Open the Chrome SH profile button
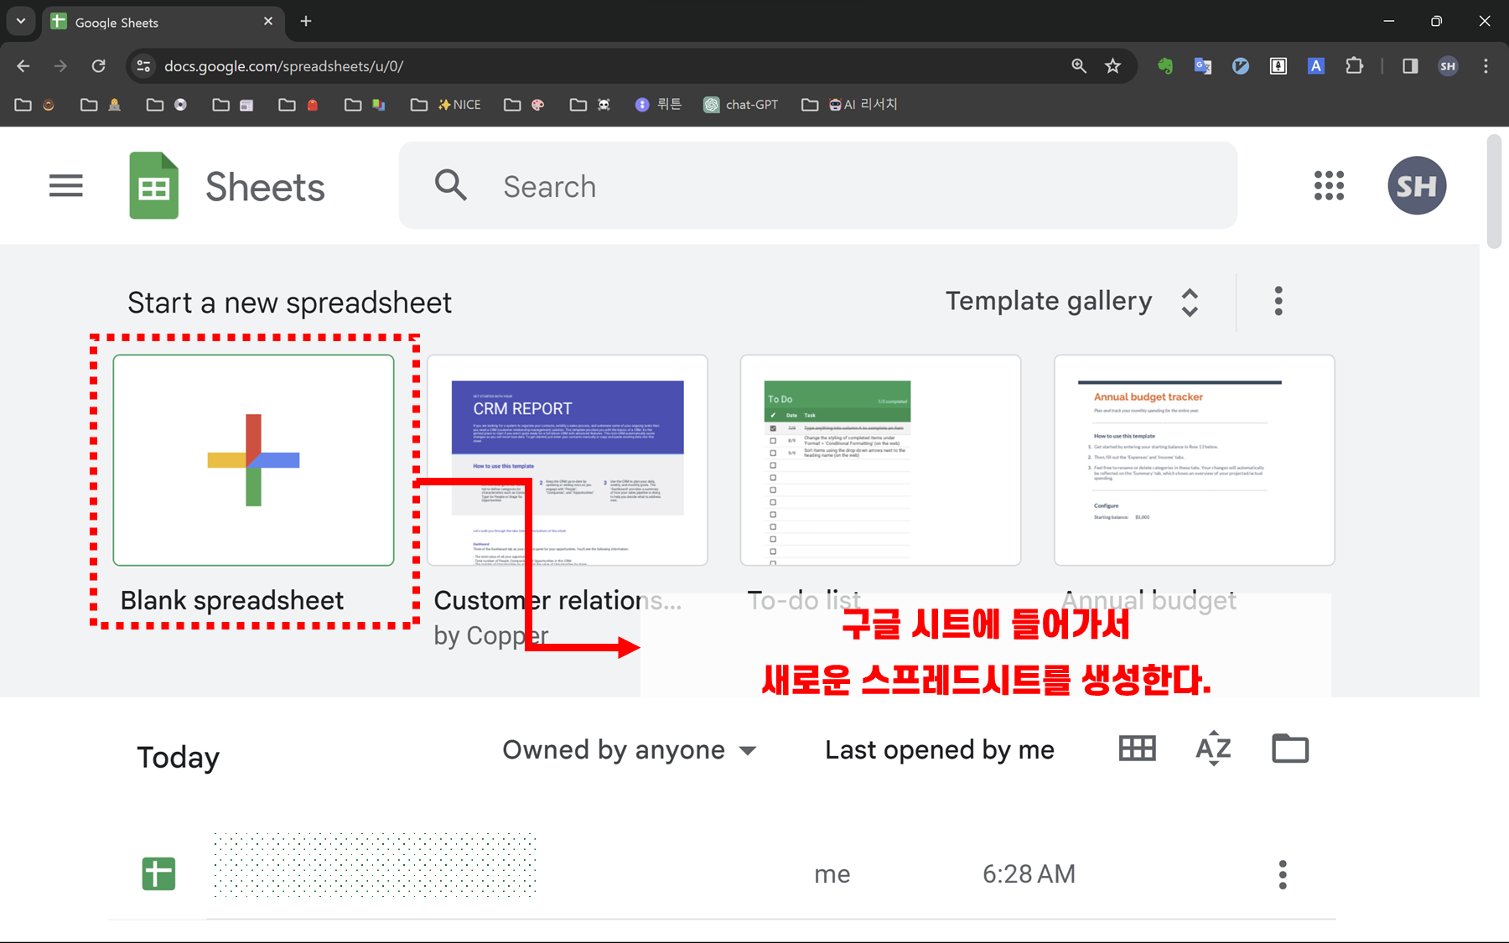This screenshot has width=1509, height=943. pyautogui.click(x=1448, y=66)
